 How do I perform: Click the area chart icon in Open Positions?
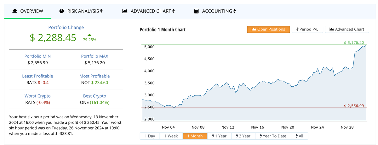point(254,29)
